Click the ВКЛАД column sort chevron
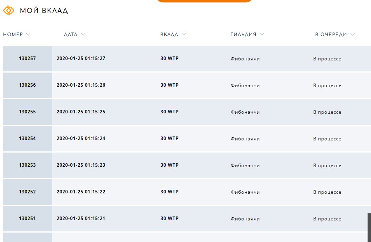Image resolution: width=371 pixels, height=242 pixels. [184, 34]
